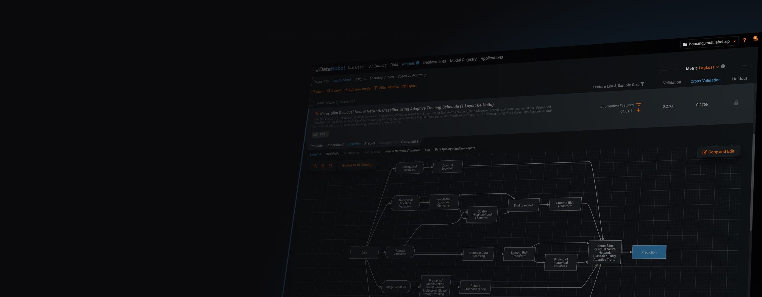This screenshot has width=762, height=297.
Task: Click the Holdout lock icon
Action: click(736, 103)
